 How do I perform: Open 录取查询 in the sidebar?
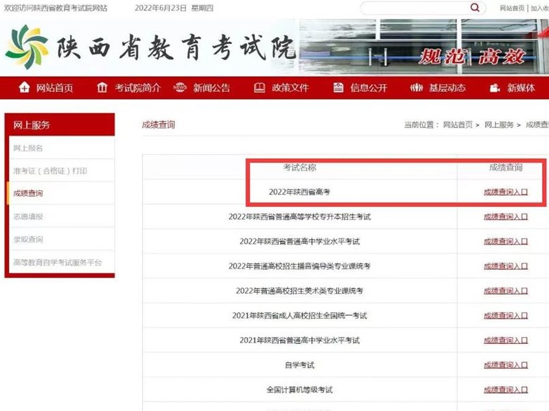pyautogui.click(x=28, y=239)
